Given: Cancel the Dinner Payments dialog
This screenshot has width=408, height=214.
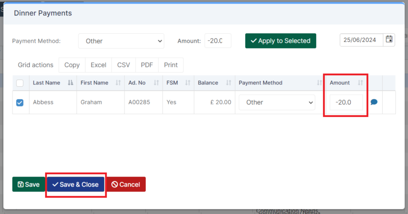Looking at the screenshot, I should click(x=126, y=184).
